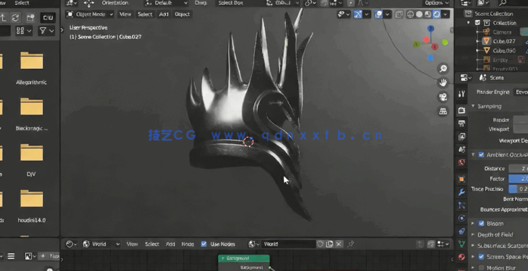This screenshot has height=271, width=528.
Task: Open the file browser filter dropdown
Action: point(47,31)
